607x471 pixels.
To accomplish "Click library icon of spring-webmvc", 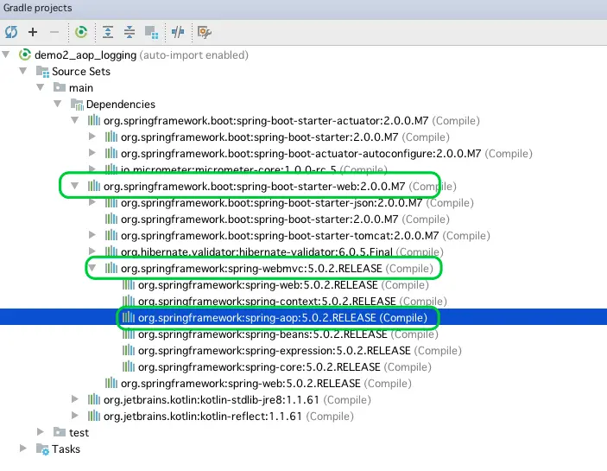I will coord(111,268).
